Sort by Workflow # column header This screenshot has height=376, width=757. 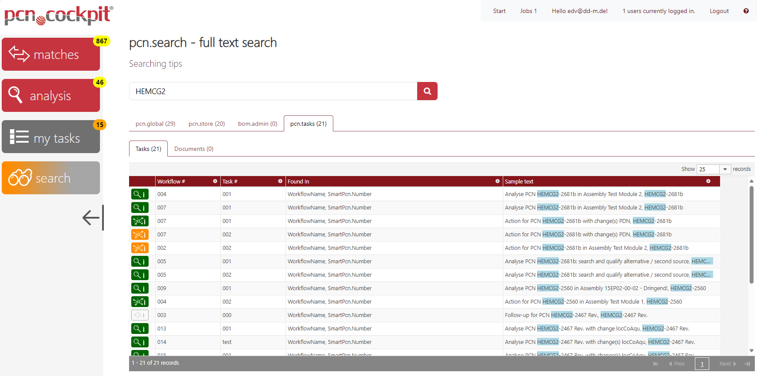click(171, 181)
